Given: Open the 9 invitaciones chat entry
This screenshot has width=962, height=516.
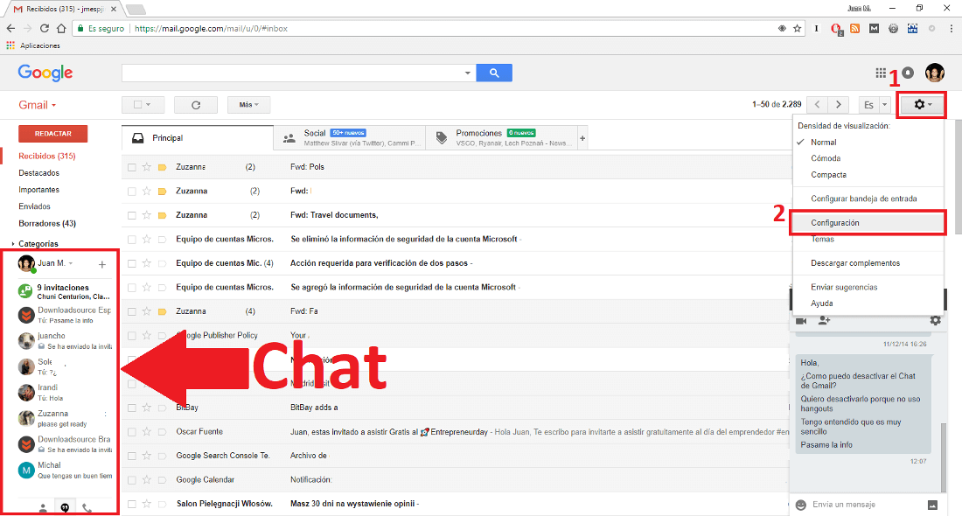Looking at the screenshot, I should coord(65,291).
